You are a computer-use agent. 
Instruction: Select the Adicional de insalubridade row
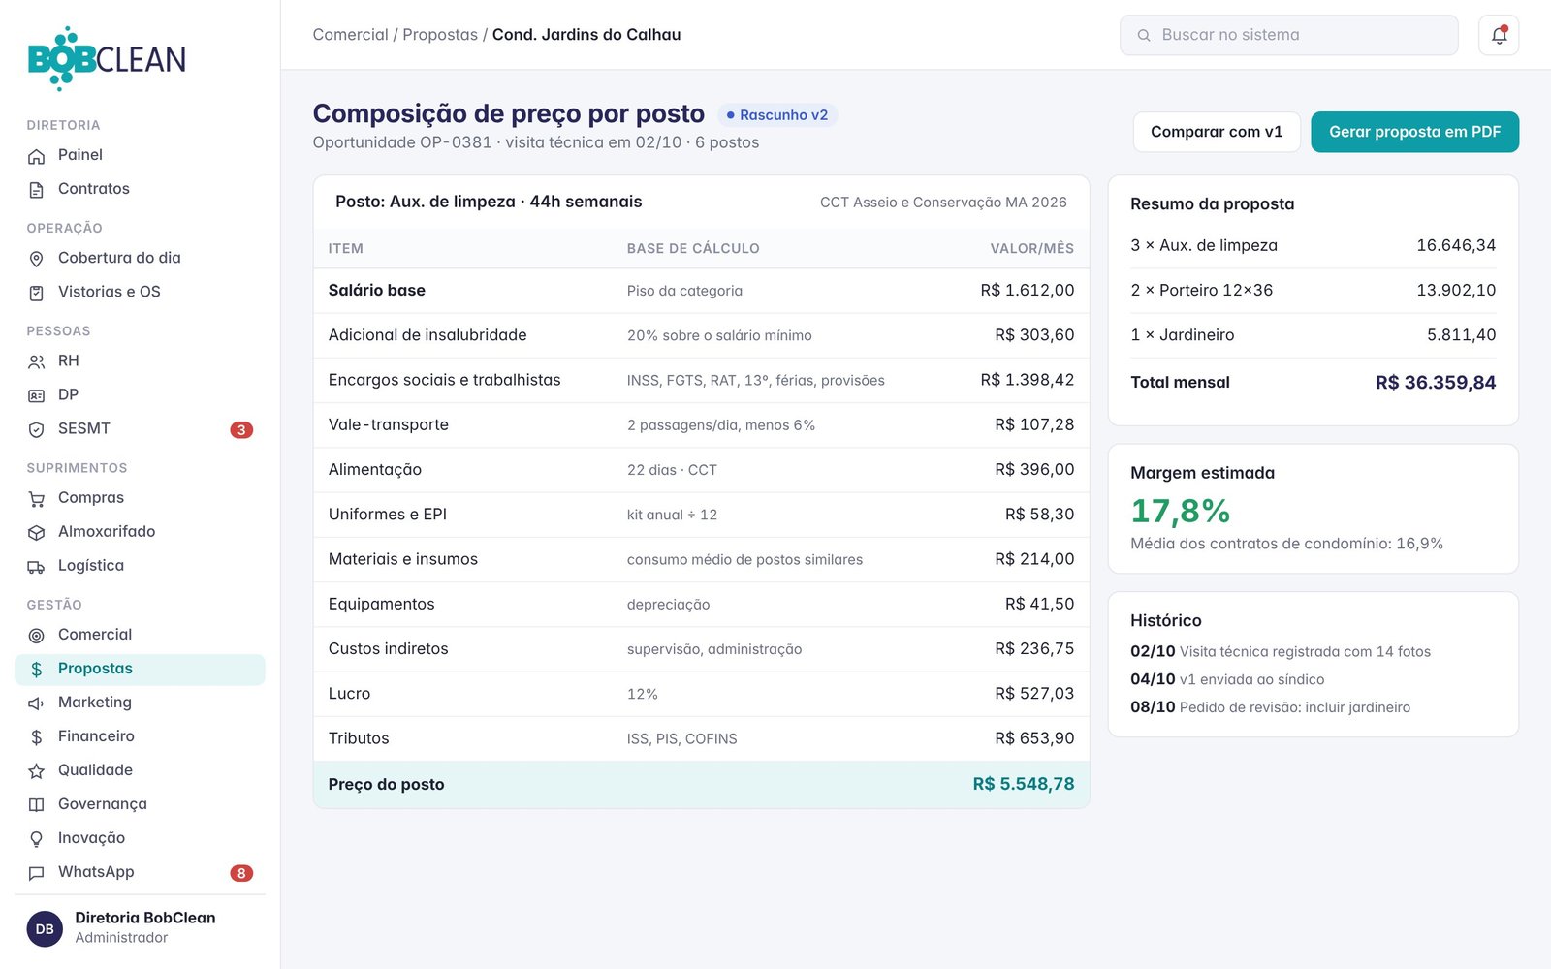(x=701, y=335)
